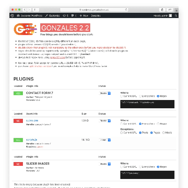Open the search magnifier in admin bar
188x188 pixels.
(x=176, y=15)
